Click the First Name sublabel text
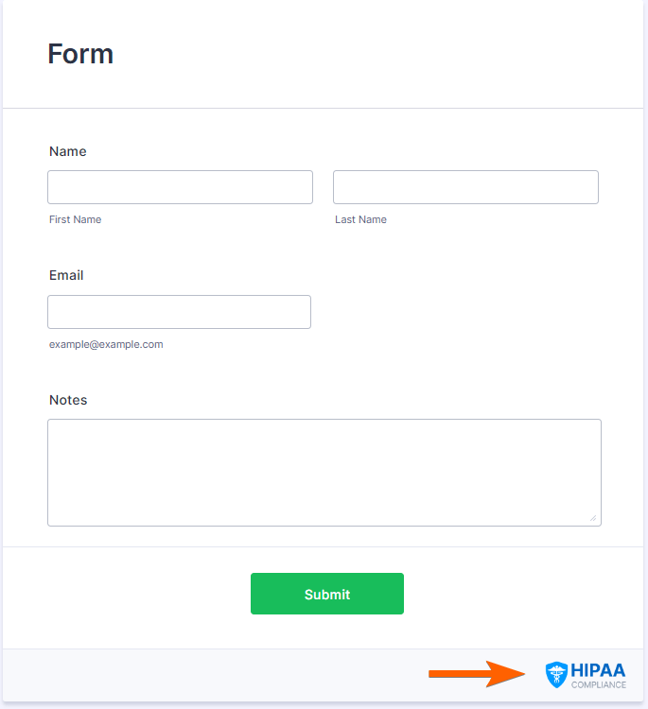 click(75, 219)
